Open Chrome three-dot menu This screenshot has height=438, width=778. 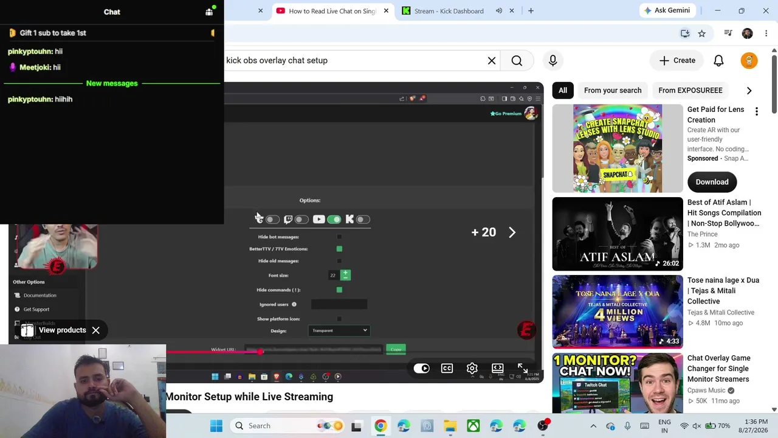point(766,33)
